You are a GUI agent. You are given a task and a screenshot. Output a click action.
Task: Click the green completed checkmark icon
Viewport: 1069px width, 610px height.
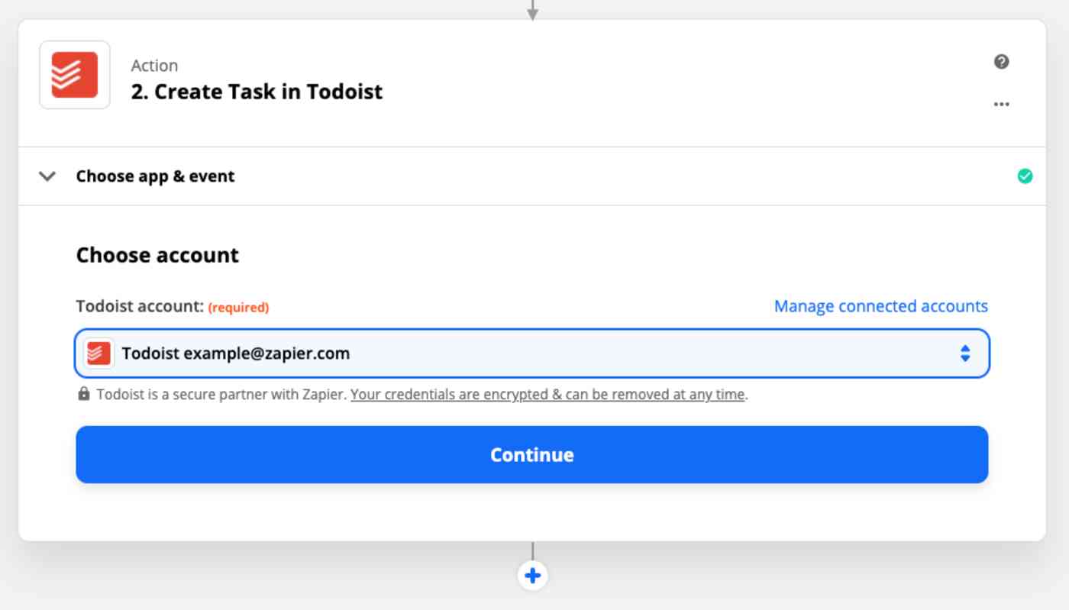click(1025, 176)
